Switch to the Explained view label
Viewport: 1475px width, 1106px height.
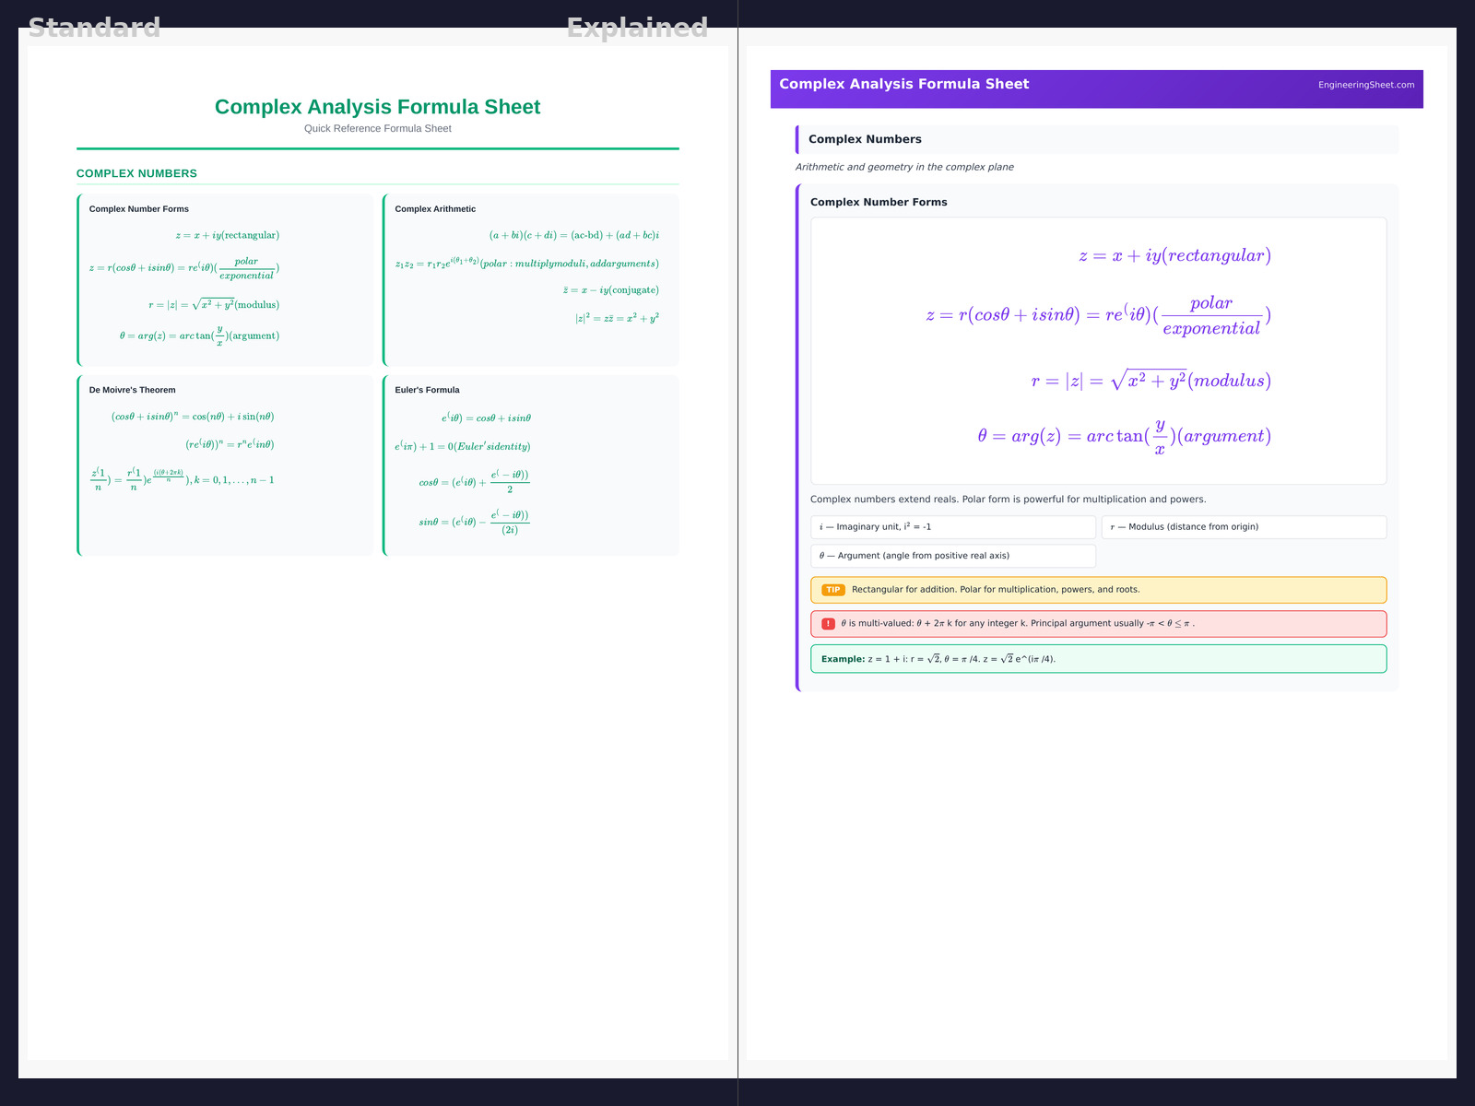point(637,28)
